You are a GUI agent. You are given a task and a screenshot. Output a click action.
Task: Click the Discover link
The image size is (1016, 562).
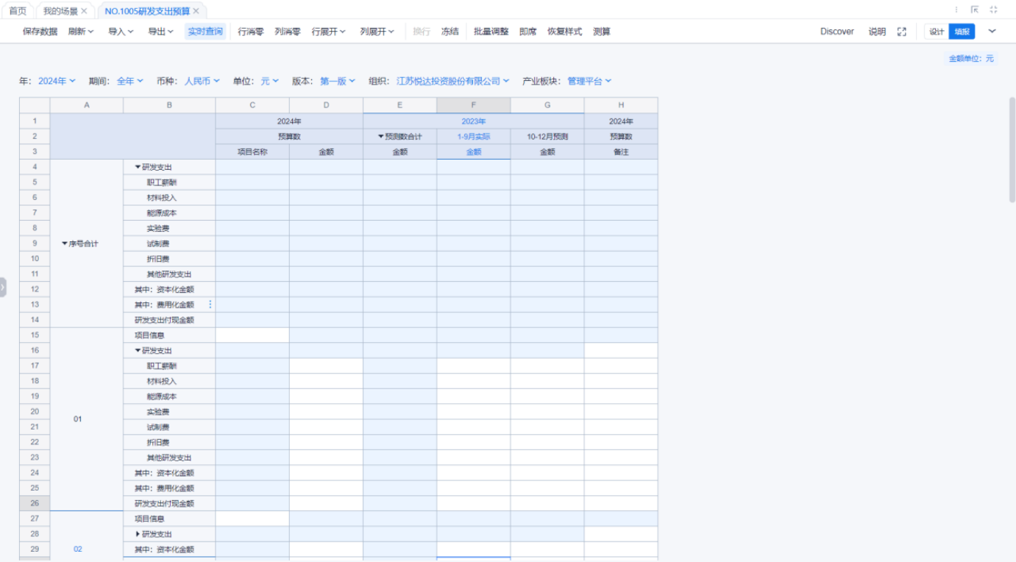pos(837,32)
